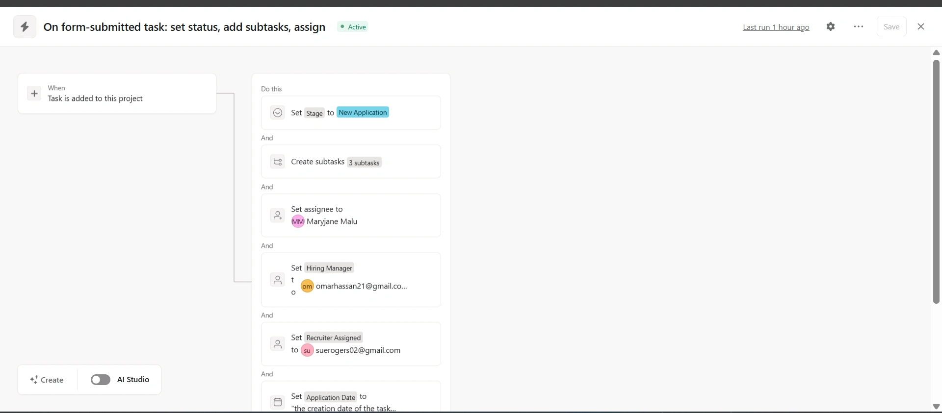Click the Set assignee person icon
This screenshot has width=942, height=413.
pyautogui.click(x=278, y=216)
